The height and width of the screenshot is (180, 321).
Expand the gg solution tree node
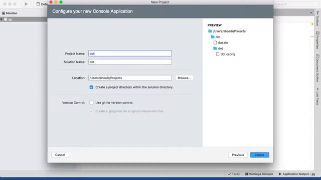(2, 19)
